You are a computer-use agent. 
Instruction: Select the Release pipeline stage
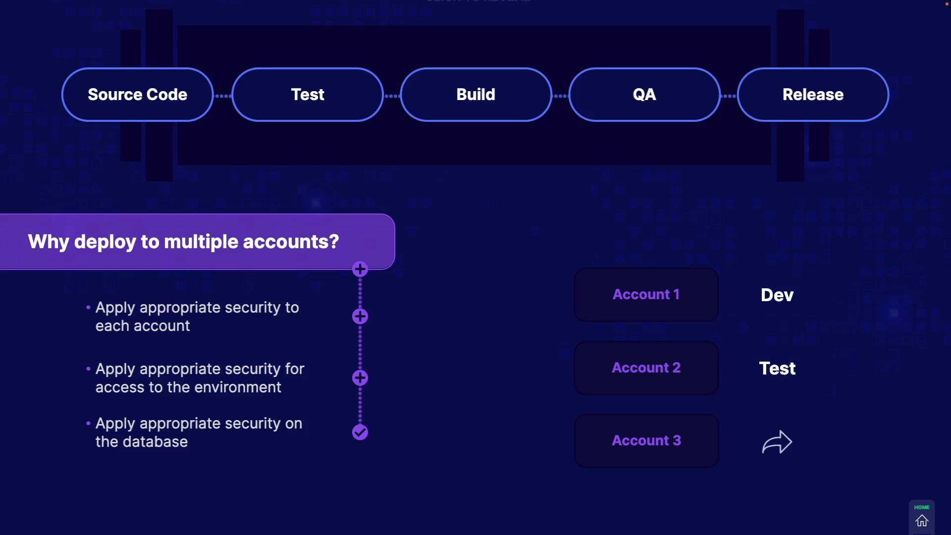pos(813,95)
